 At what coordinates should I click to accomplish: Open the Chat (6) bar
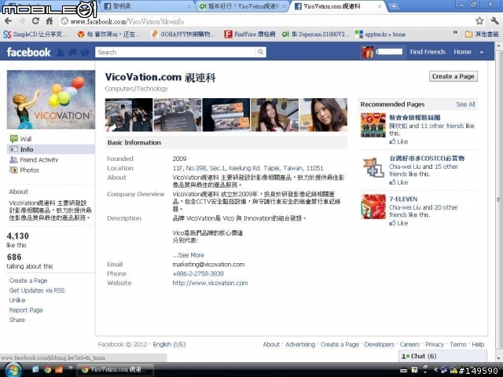click(x=442, y=356)
